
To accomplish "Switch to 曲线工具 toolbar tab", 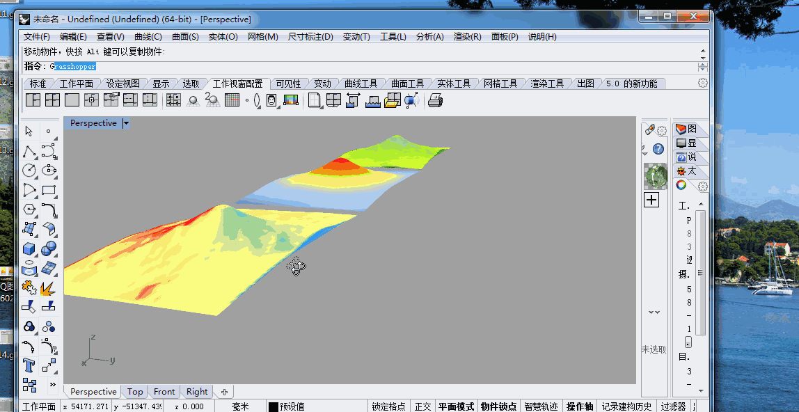I will click(x=361, y=84).
